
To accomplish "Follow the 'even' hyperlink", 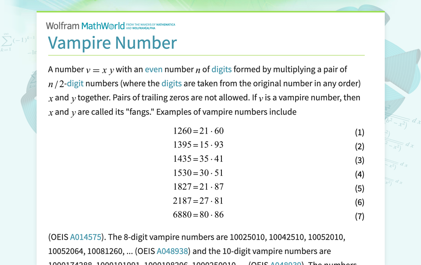I will coord(154,70).
